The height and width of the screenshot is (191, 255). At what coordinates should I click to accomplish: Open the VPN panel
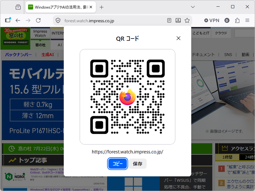[x=212, y=20]
